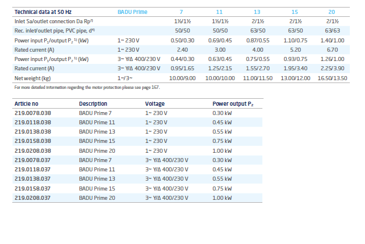This screenshot has height=244, width=365.
Task: Select article number 219.0138.038
Action: pyautogui.click(x=33, y=132)
